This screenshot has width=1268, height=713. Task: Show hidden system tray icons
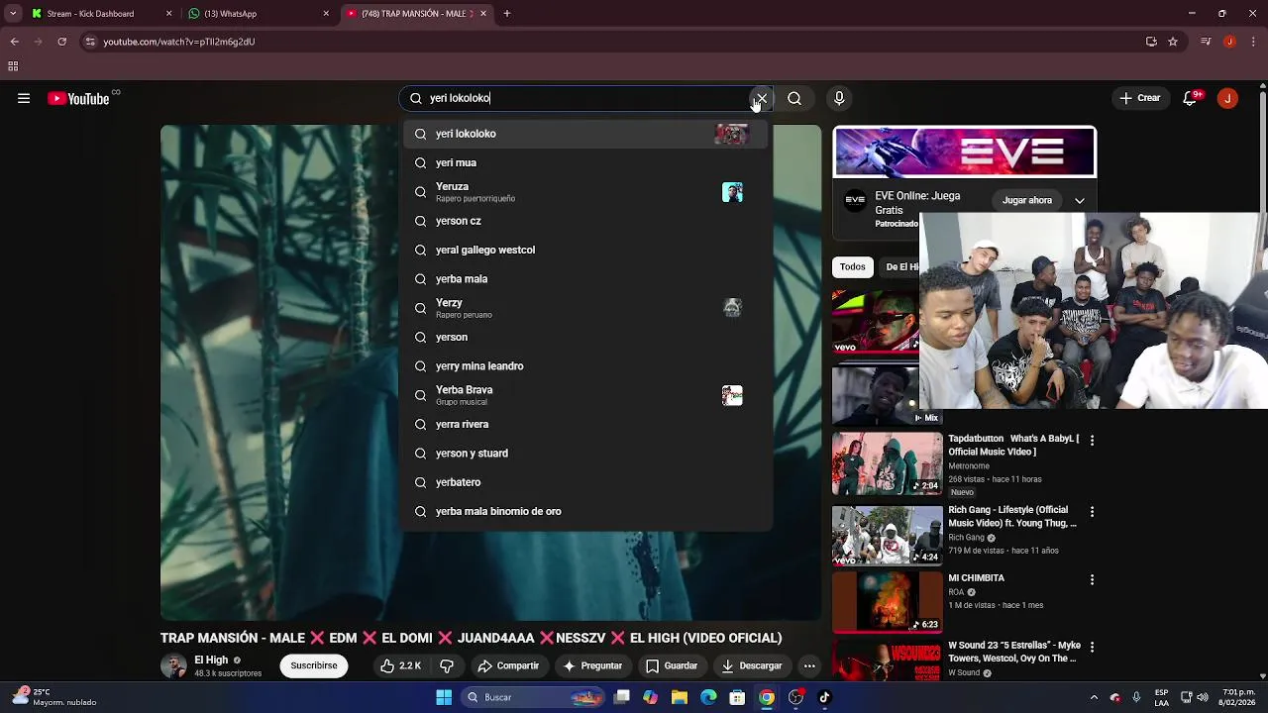(1094, 697)
